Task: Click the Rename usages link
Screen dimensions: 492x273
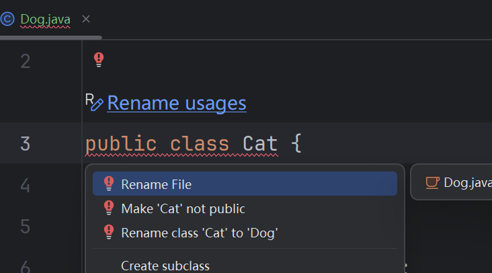Action: [177, 104]
